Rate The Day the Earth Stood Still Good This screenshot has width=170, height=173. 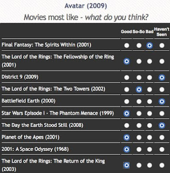(127, 125)
